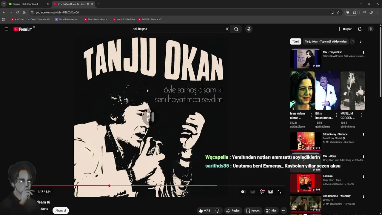Click the page vertical scrollbar
The height and width of the screenshot is (215, 382).
click(381, 62)
